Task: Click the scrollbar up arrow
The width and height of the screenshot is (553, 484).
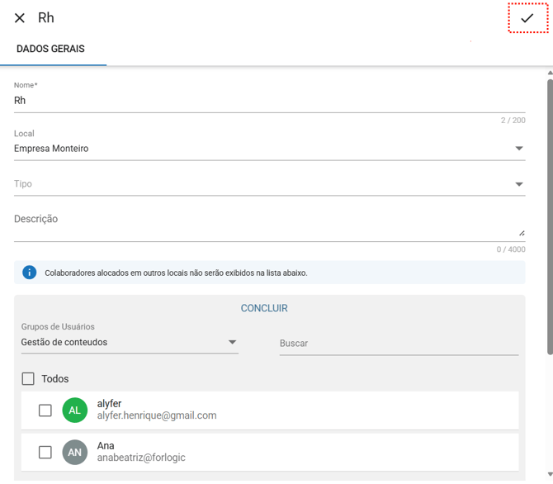Action: [x=549, y=74]
